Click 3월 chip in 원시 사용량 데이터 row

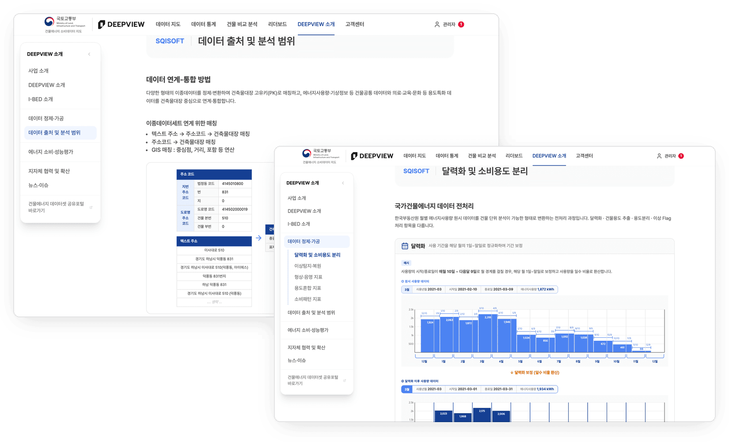[407, 290]
